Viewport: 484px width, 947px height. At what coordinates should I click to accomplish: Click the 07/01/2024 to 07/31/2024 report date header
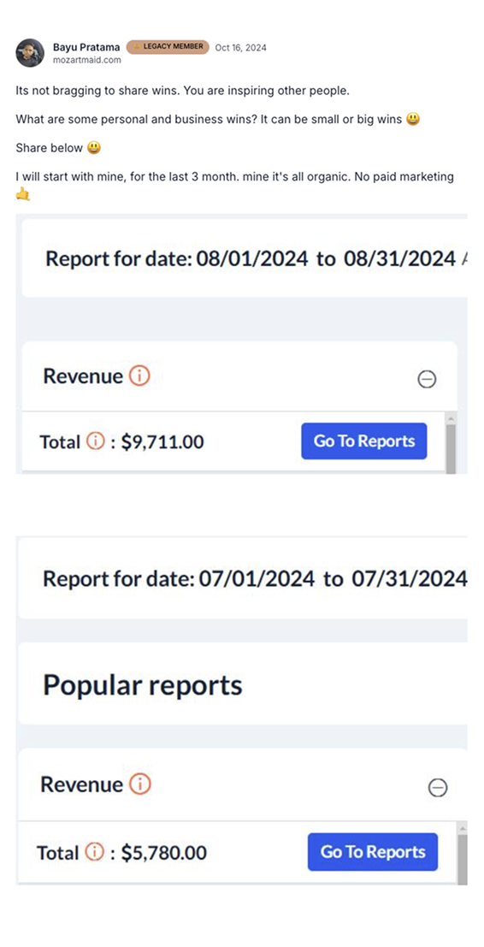point(255,579)
